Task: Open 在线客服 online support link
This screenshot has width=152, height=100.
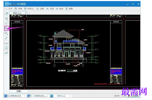Action: [133, 96]
